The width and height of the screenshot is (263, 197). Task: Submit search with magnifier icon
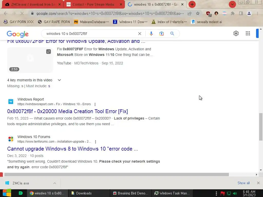coord(172,34)
